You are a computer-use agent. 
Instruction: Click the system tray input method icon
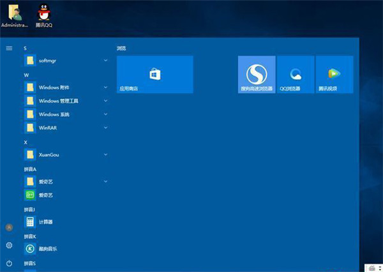tap(372, 268)
